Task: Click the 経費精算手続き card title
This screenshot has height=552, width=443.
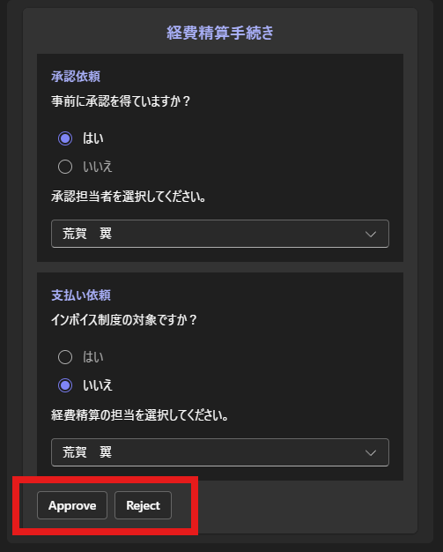Action: point(220,33)
